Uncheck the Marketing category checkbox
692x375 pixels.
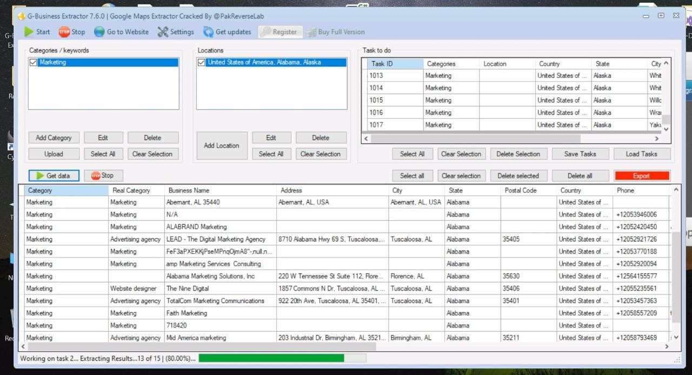click(34, 63)
